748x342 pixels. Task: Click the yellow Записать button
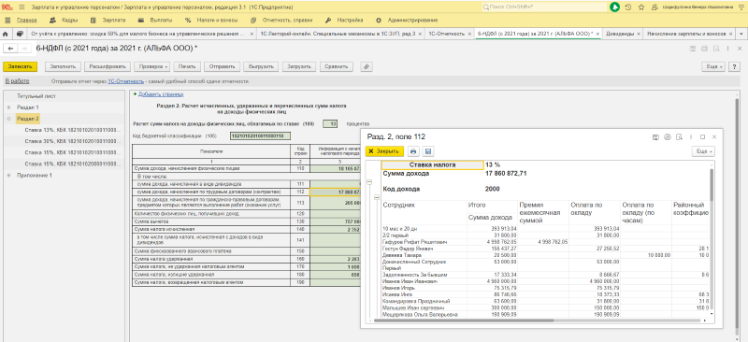(20, 66)
